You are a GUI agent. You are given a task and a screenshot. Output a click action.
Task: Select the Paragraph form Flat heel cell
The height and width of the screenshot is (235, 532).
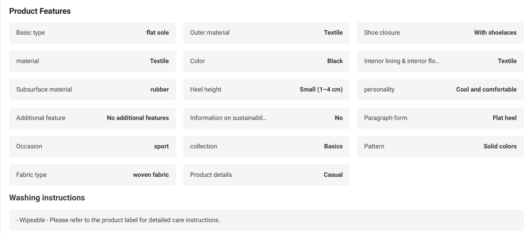440,118
